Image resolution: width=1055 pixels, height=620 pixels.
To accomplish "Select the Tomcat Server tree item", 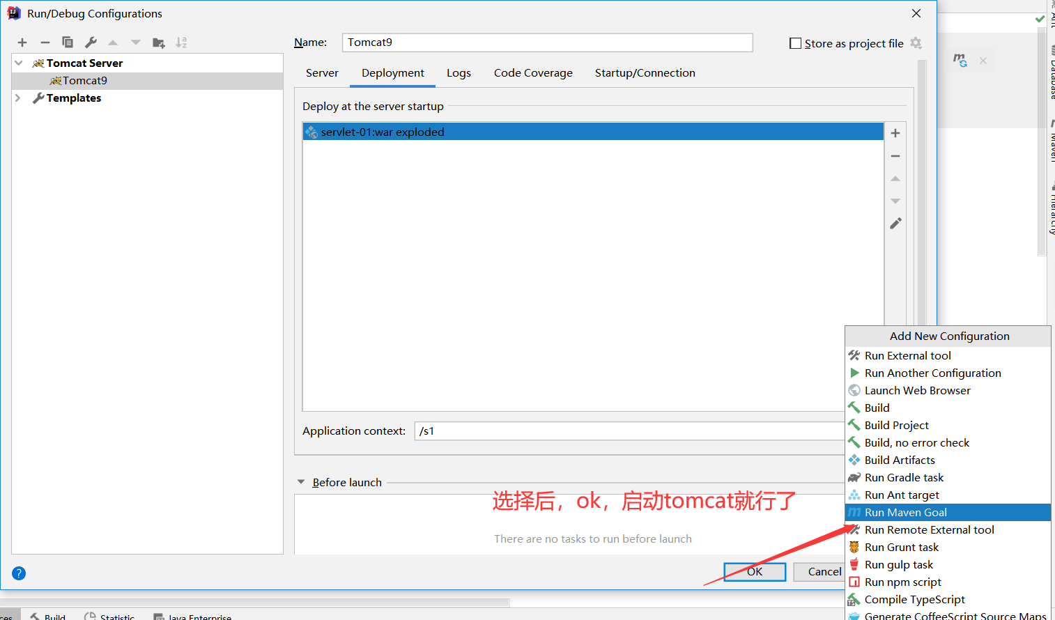I will point(84,63).
